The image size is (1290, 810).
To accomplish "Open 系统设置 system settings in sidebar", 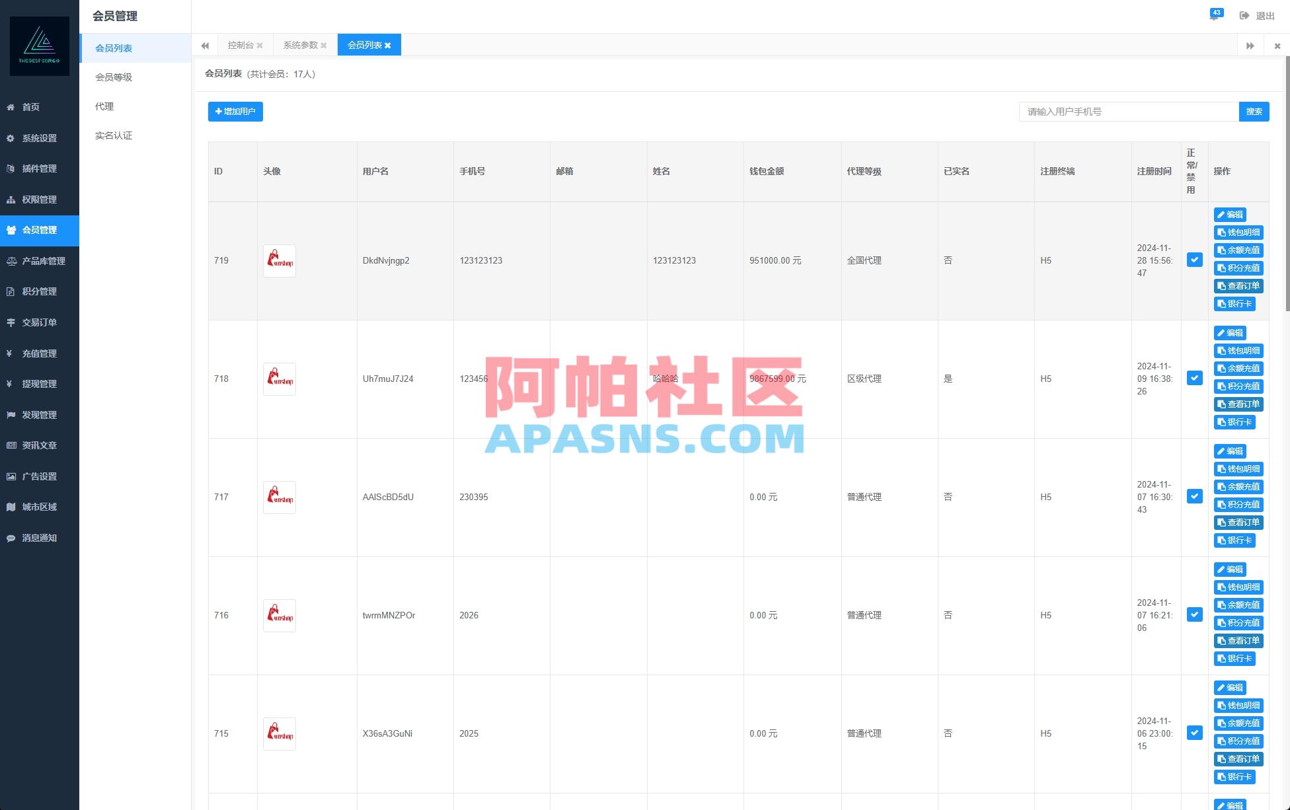I will pyautogui.click(x=36, y=137).
